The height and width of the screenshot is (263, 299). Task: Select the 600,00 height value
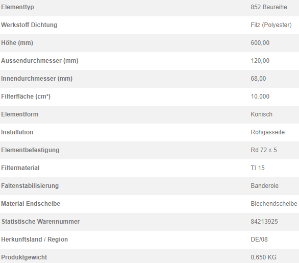[260, 43]
